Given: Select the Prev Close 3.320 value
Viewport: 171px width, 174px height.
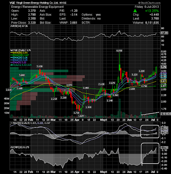Looking at the screenshot, I should [x=32, y=23].
